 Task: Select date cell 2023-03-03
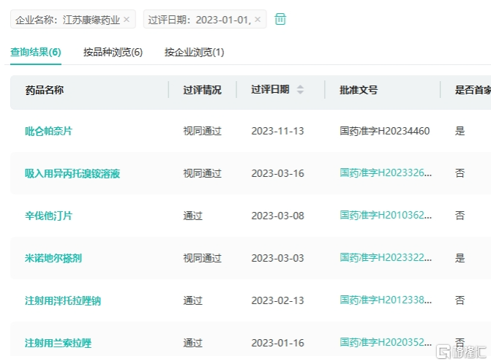tap(278, 258)
